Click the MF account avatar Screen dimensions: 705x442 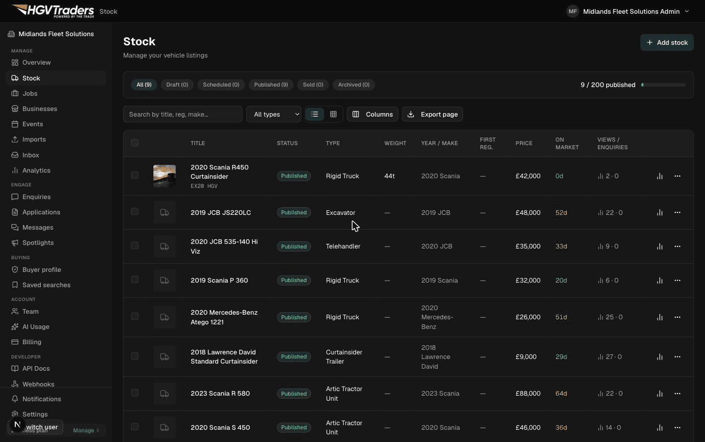pos(572,11)
